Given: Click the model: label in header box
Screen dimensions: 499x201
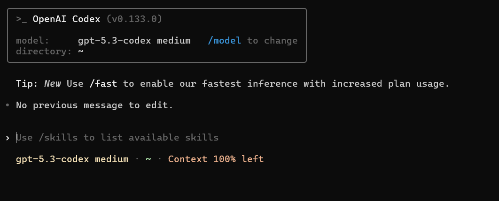Looking at the screenshot, I should (x=33, y=41).
